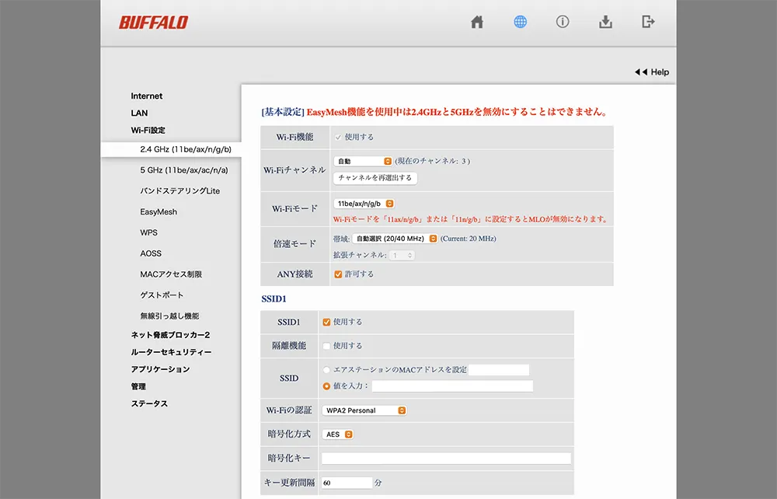Select the [基本設定] heading text

pyautogui.click(x=283, y=112)
